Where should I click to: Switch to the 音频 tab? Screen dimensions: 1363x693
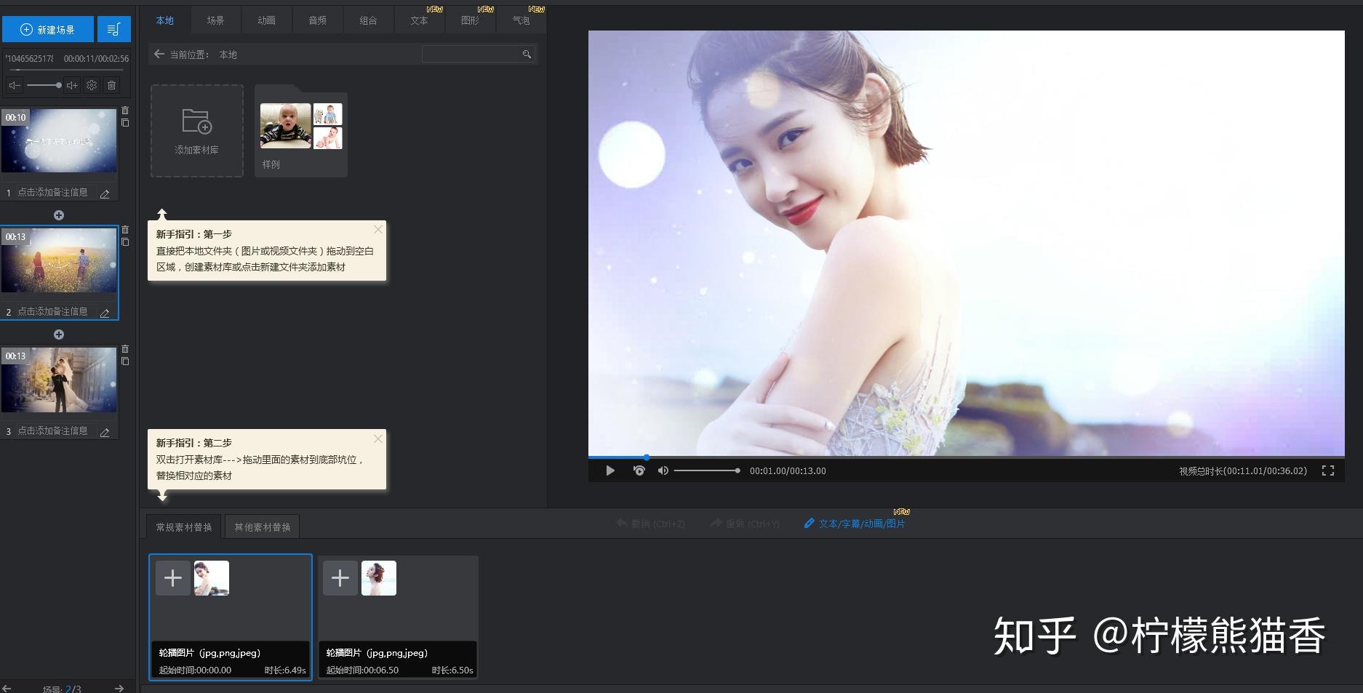point(318,20)
